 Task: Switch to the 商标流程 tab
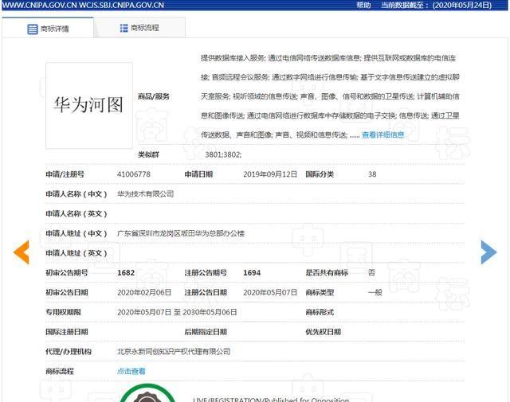click(139, 28)
